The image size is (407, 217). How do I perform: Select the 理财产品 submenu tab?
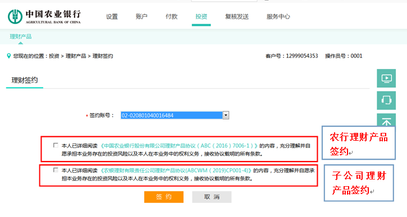tap(21, 36)
